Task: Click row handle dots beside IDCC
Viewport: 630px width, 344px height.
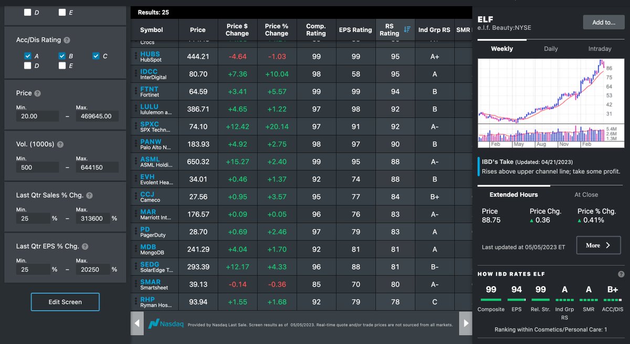Action: coord(136,74)
